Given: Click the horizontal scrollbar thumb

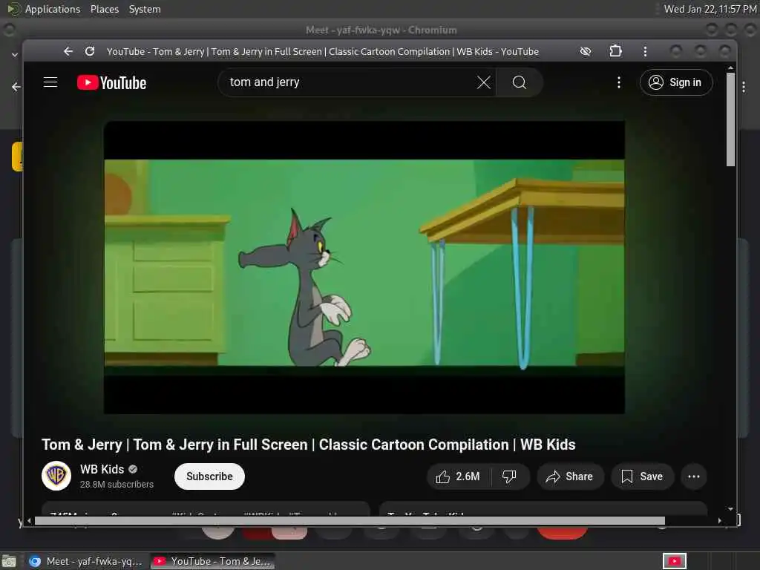Looking at the screenshot, I should click(x=350, y=520).
